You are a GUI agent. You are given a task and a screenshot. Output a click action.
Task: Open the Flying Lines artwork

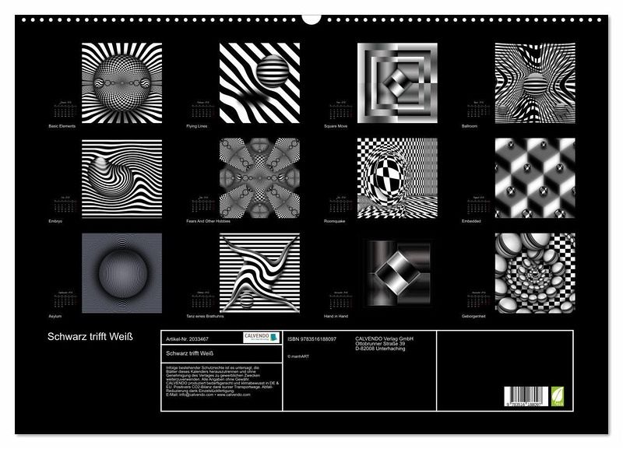point(259,82)
